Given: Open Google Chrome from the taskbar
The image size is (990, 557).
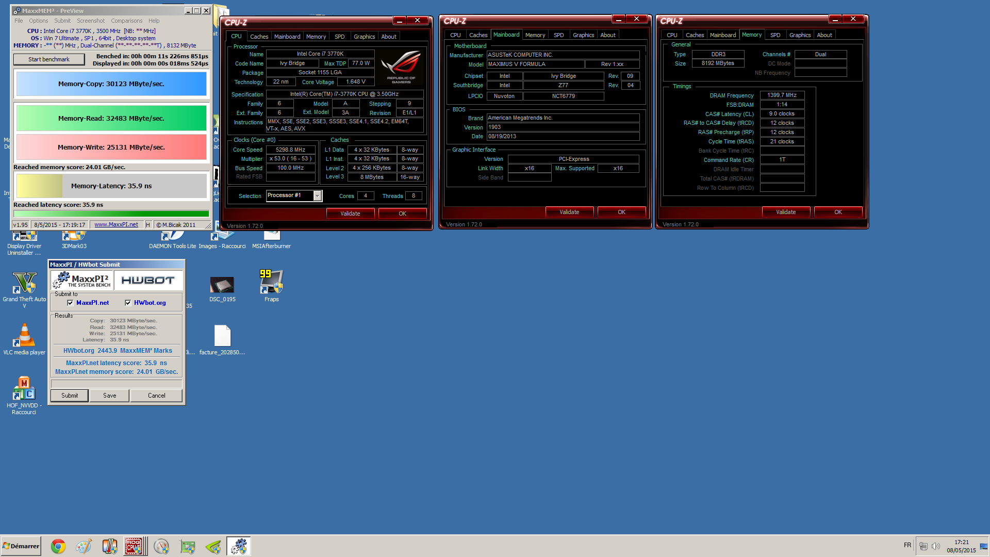Looking at the screenshot, I should click(58, 546).
